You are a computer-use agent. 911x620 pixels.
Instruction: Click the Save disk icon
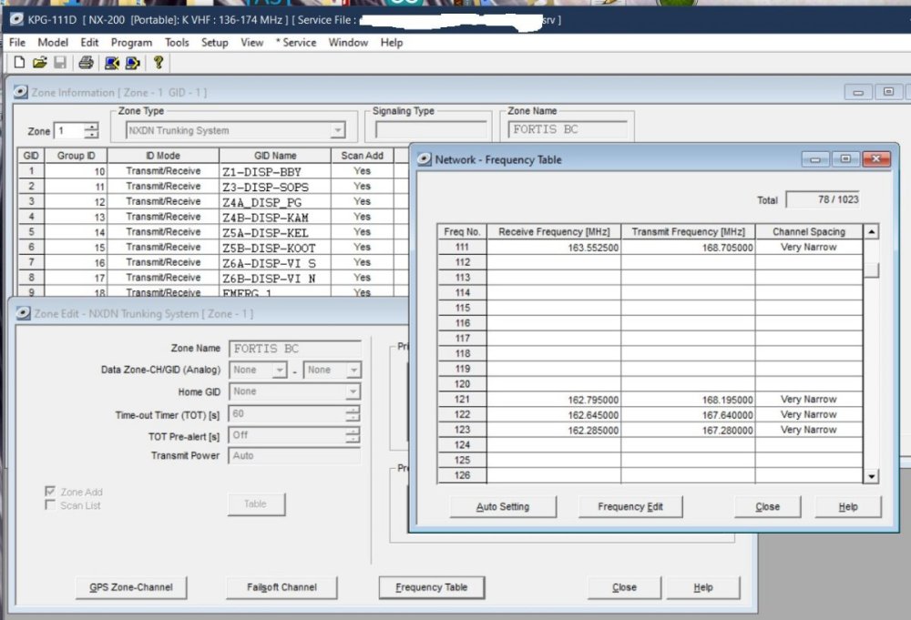click(x=59, y=63)
